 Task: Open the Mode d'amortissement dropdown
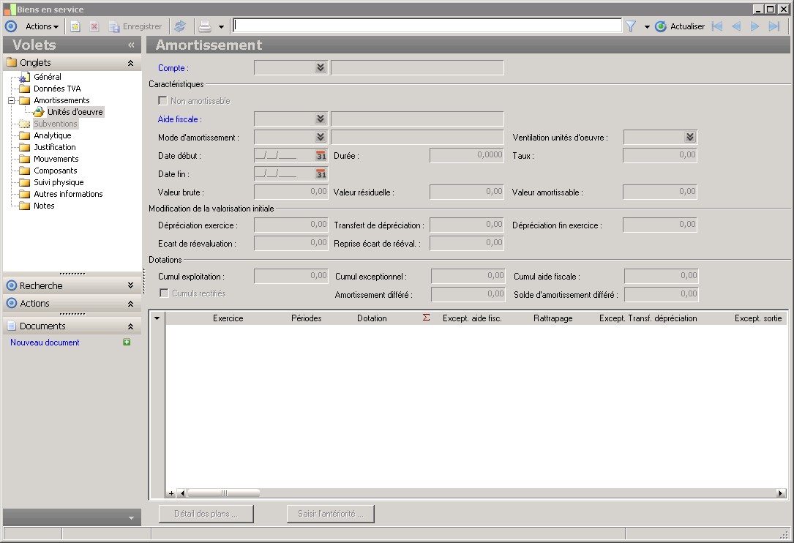pyautogui.click(x=320, y=137)
